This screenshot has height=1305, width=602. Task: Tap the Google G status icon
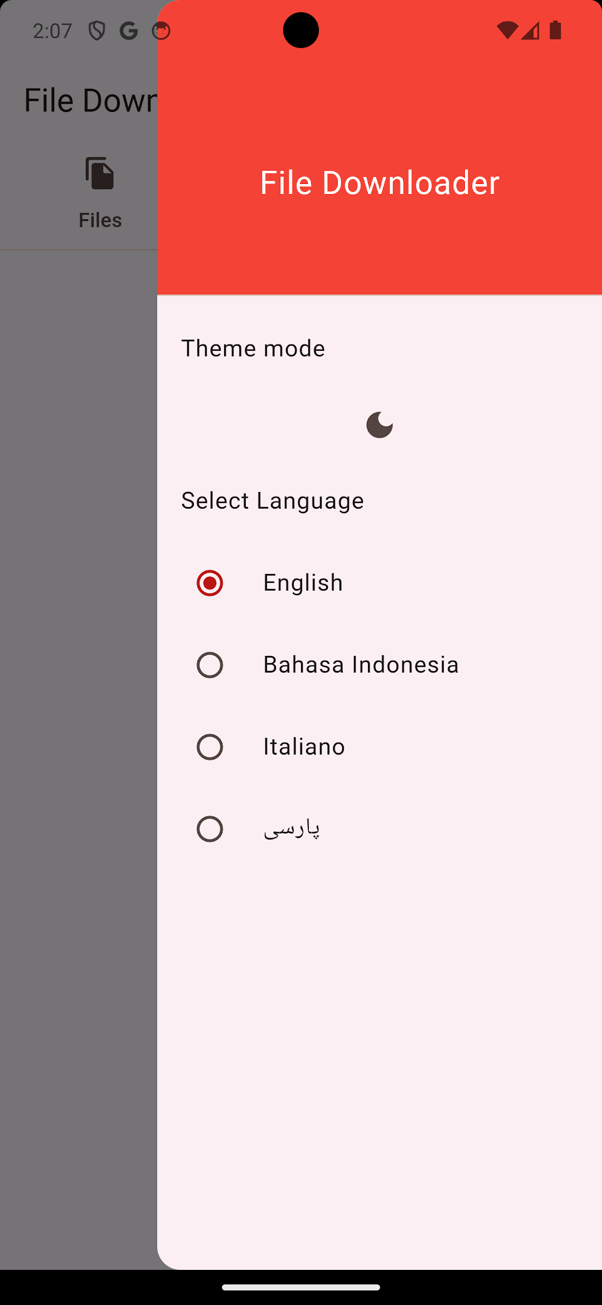coord(129,31)
